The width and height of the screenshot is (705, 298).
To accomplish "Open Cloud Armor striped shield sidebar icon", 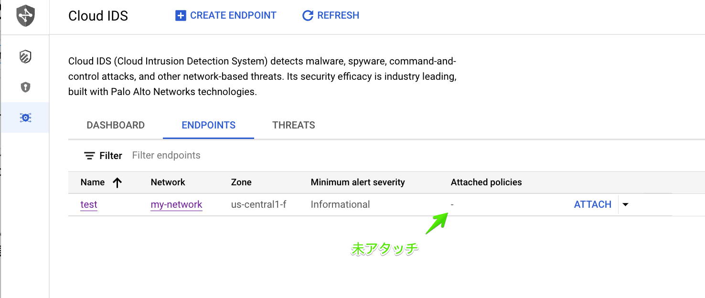I will pyautogui.click(x=25, y=57).
